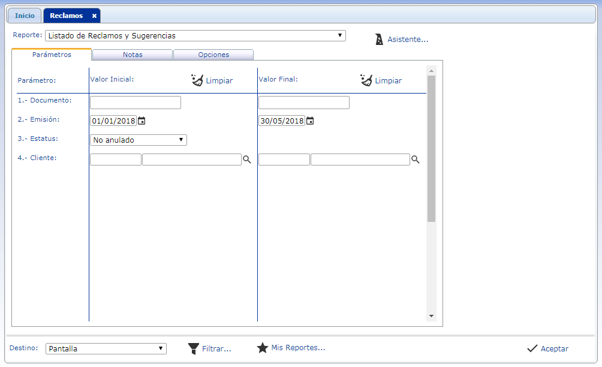Open the calendar picker beside 30/05/2018
Screen dimensions: 602x367
coord(310,121)
